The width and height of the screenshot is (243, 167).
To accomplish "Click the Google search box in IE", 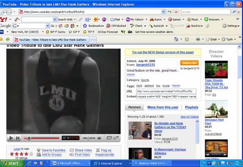I will pos(205,12).
